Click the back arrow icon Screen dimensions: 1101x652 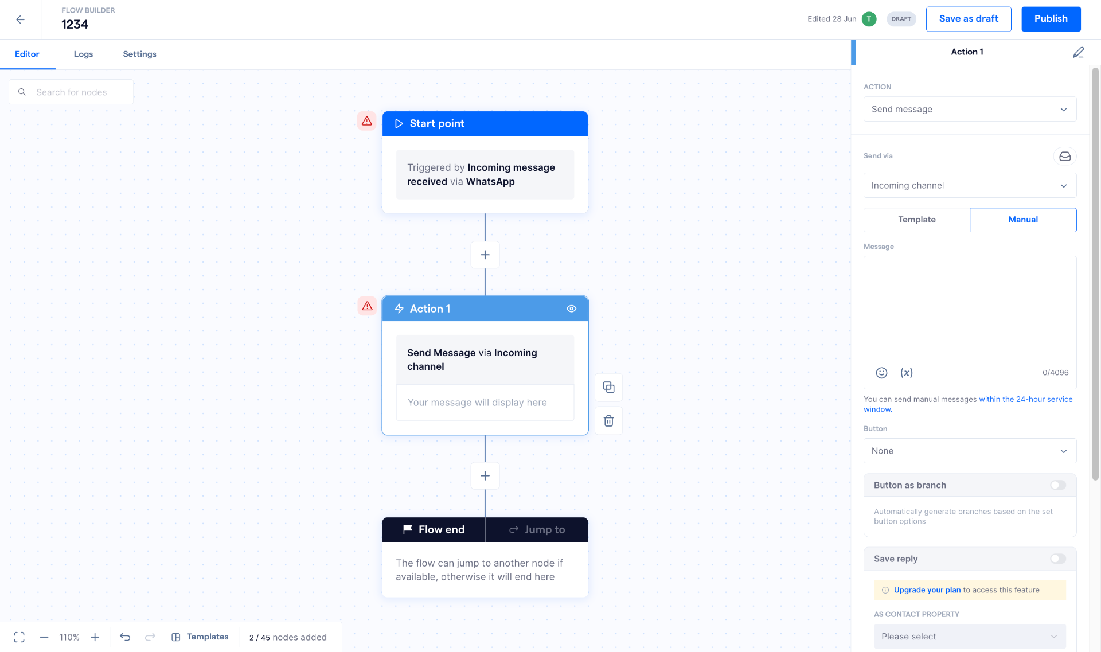click(x=20, y=19)
